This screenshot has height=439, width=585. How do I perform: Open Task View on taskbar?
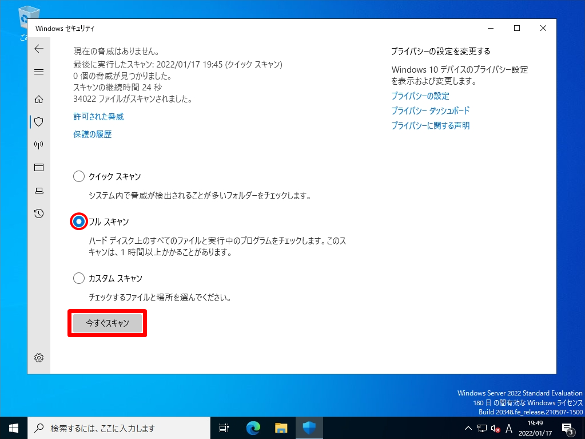click(224, 428)
